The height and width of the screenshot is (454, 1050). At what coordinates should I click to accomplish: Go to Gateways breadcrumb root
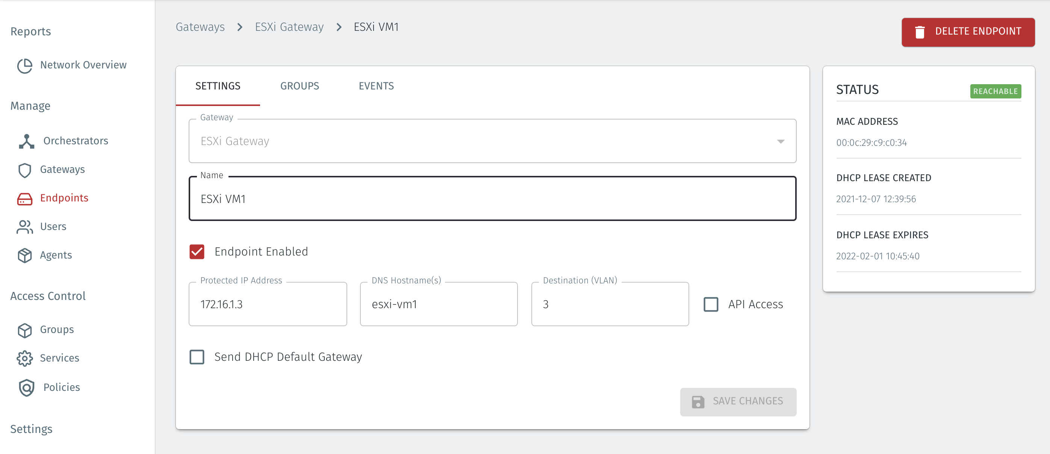pos(200,27)
